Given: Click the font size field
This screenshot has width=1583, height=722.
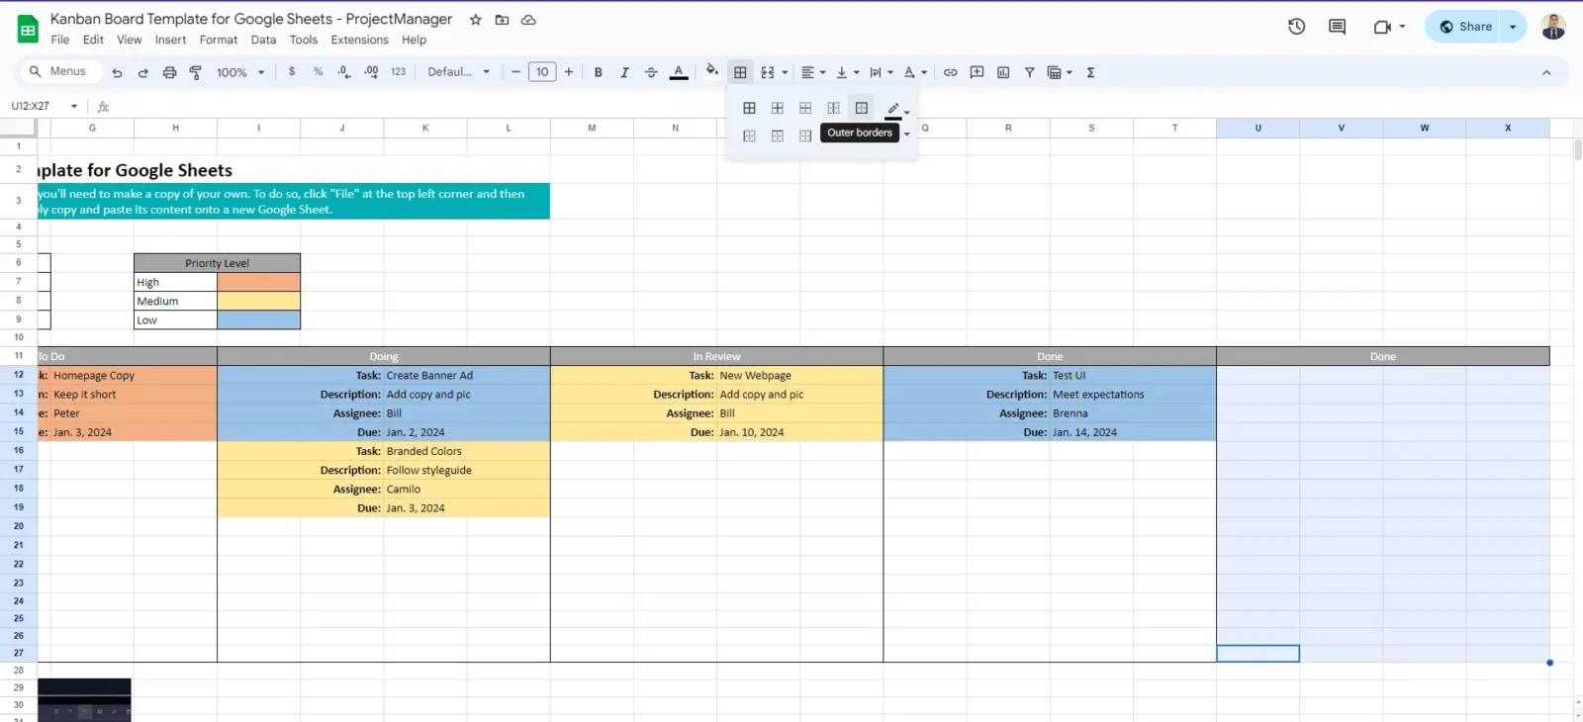Looking at the screenshot, I should pyautogui.click(x=542, y=72).
